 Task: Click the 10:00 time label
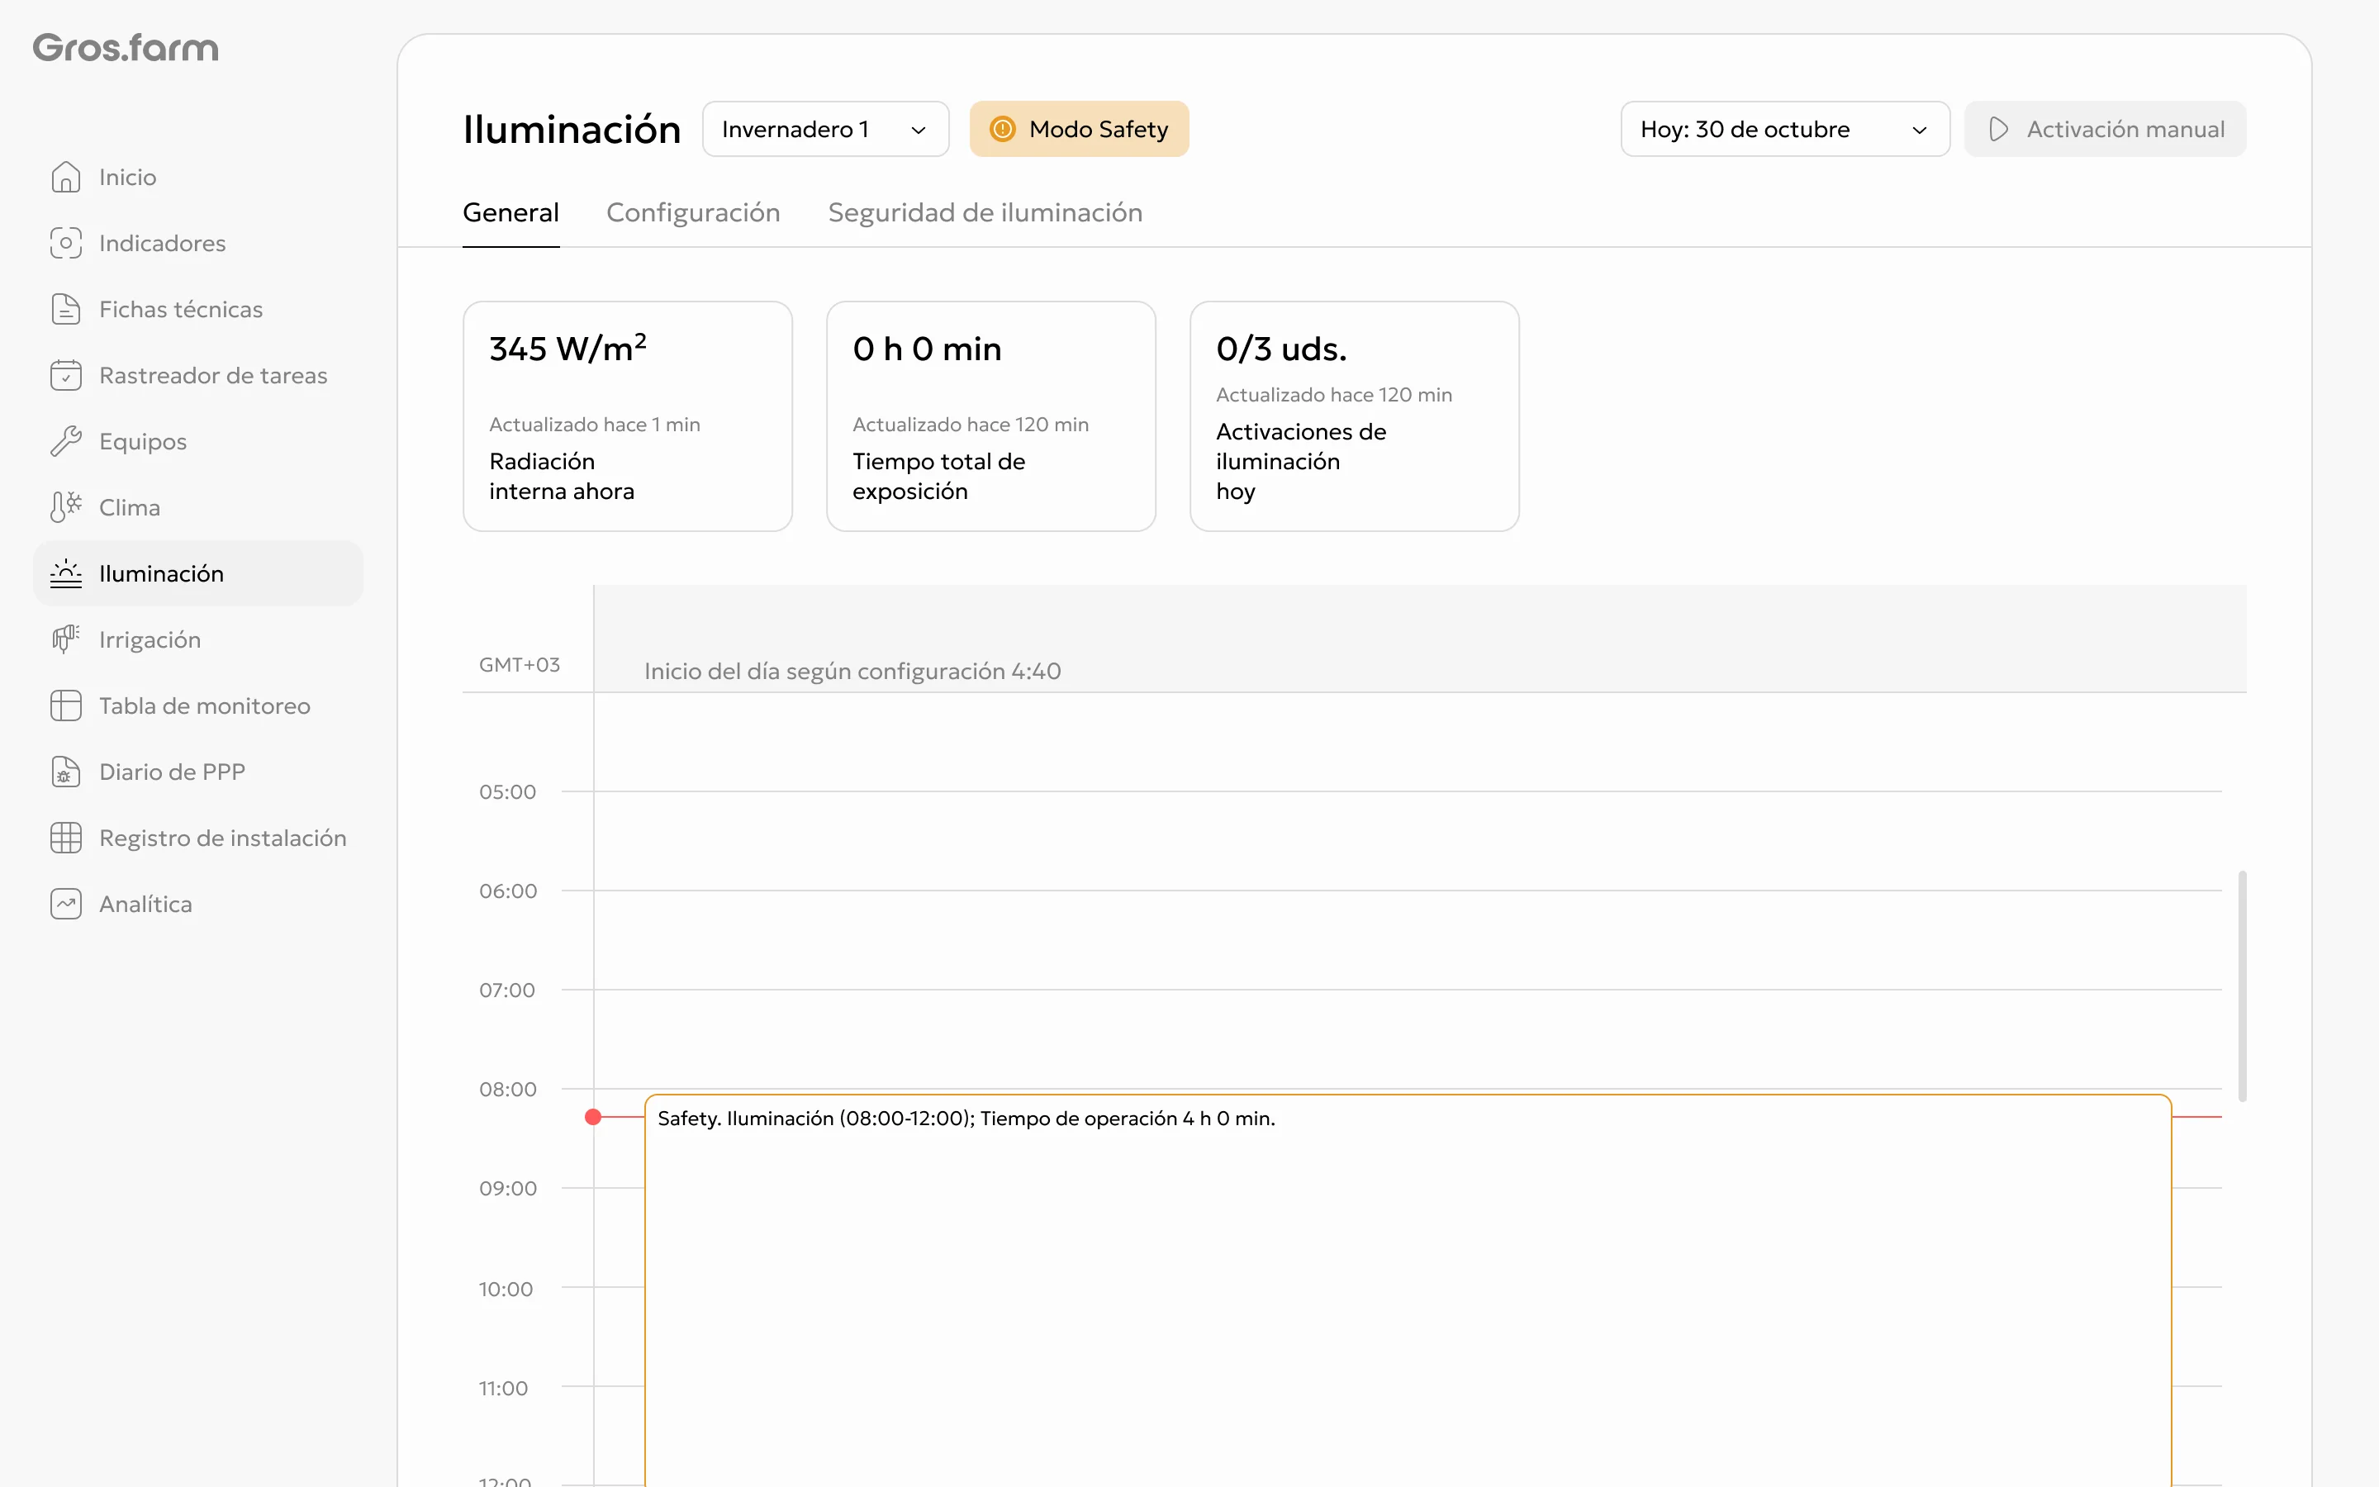tap(506, 1290)
